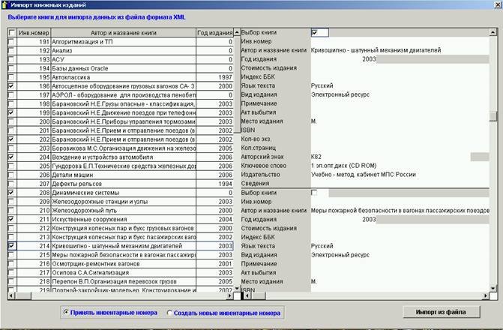
Task: Click the Кривошипно - шатунный механизм двигателей value in details
Action: click(376, 50)
